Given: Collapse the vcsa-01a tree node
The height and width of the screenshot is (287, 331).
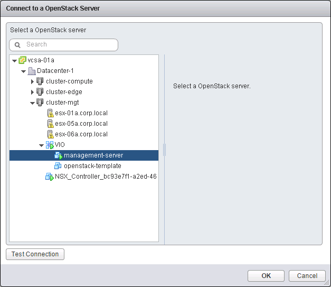Looking at the screenshot, I should click(14, 60).
